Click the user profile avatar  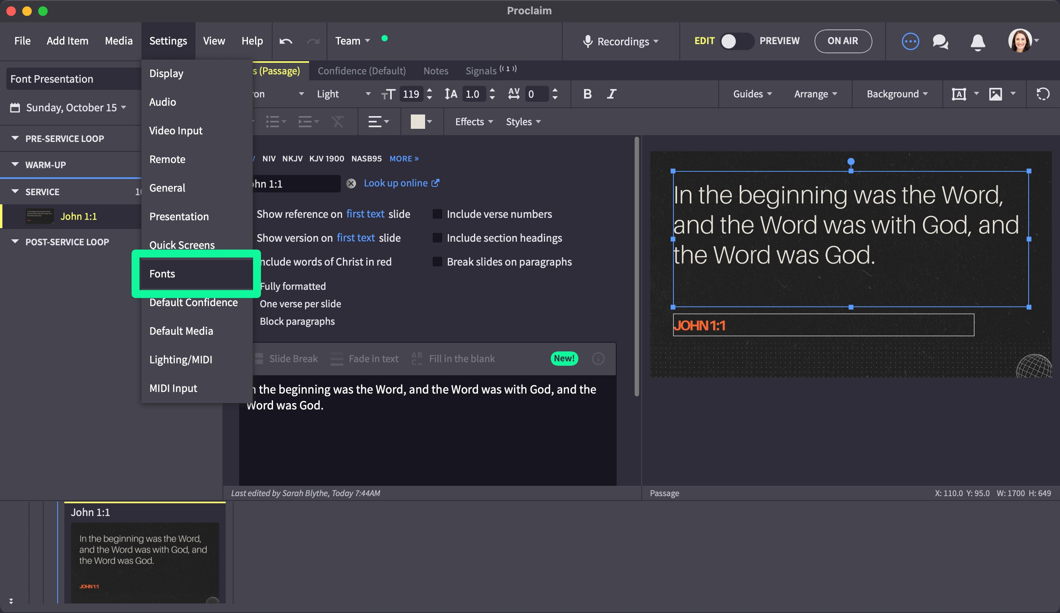click(1019, 41)
